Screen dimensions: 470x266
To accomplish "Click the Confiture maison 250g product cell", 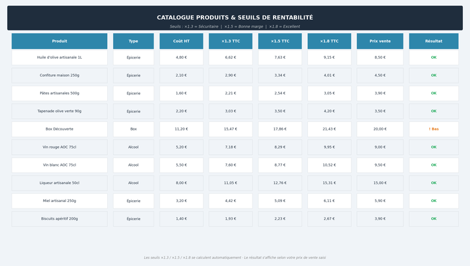I will (x=59, y=76).
